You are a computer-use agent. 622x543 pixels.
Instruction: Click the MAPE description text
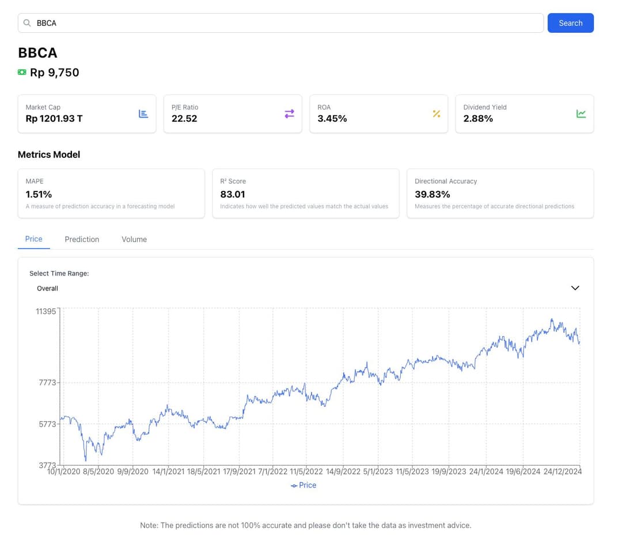(x=100, y=206)
